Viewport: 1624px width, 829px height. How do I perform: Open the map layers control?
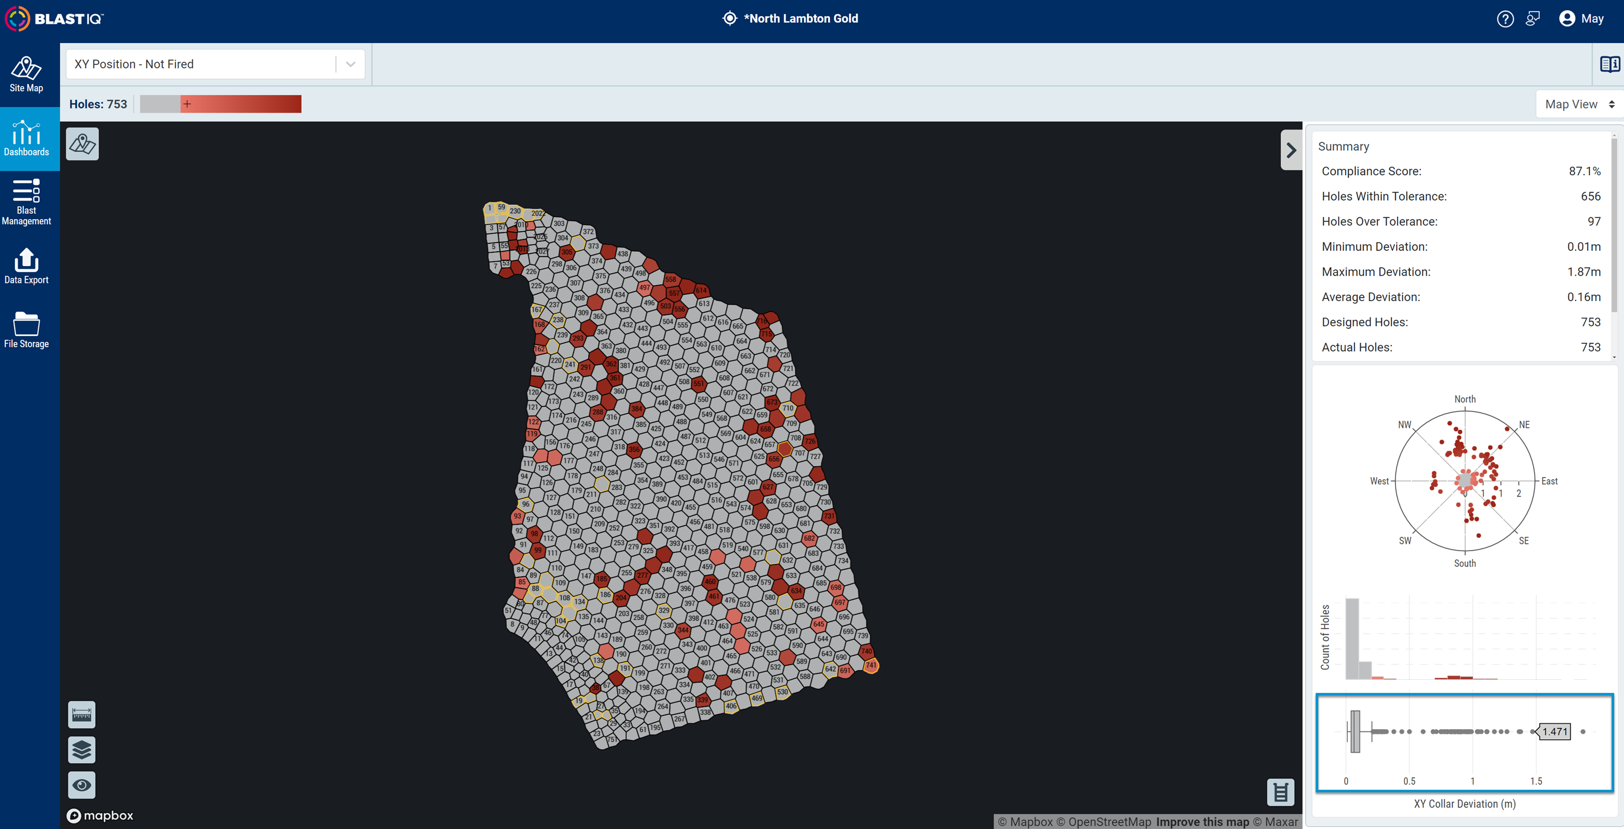click(x=81, y=749)
